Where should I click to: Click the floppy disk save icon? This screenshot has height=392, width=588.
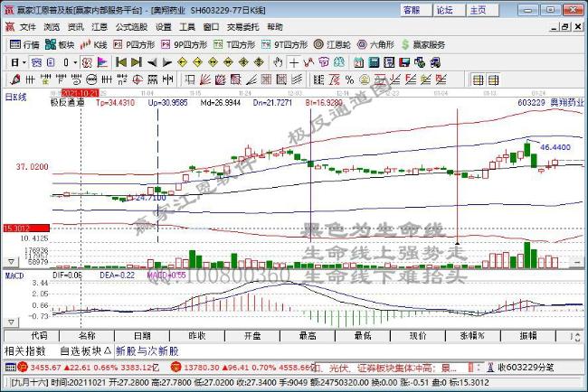point(404,62)
